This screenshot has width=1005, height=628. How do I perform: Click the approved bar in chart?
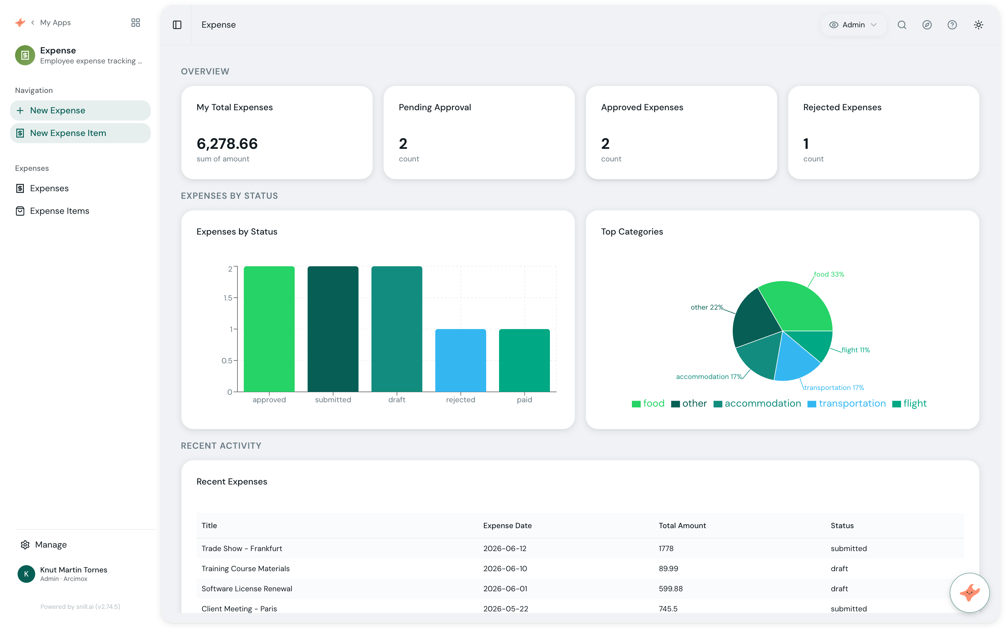(x=269, y=329)
